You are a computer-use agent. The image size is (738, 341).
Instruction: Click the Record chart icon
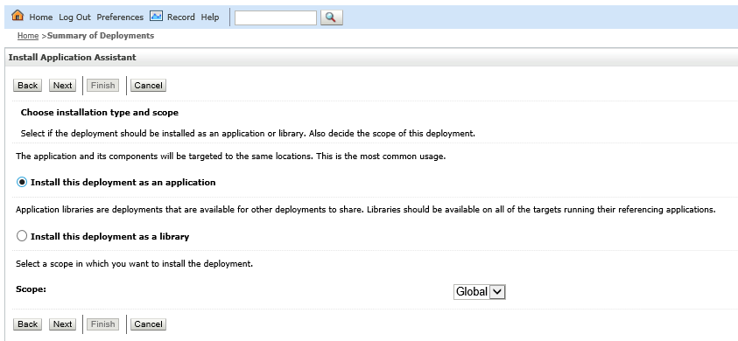pos(156,16)
